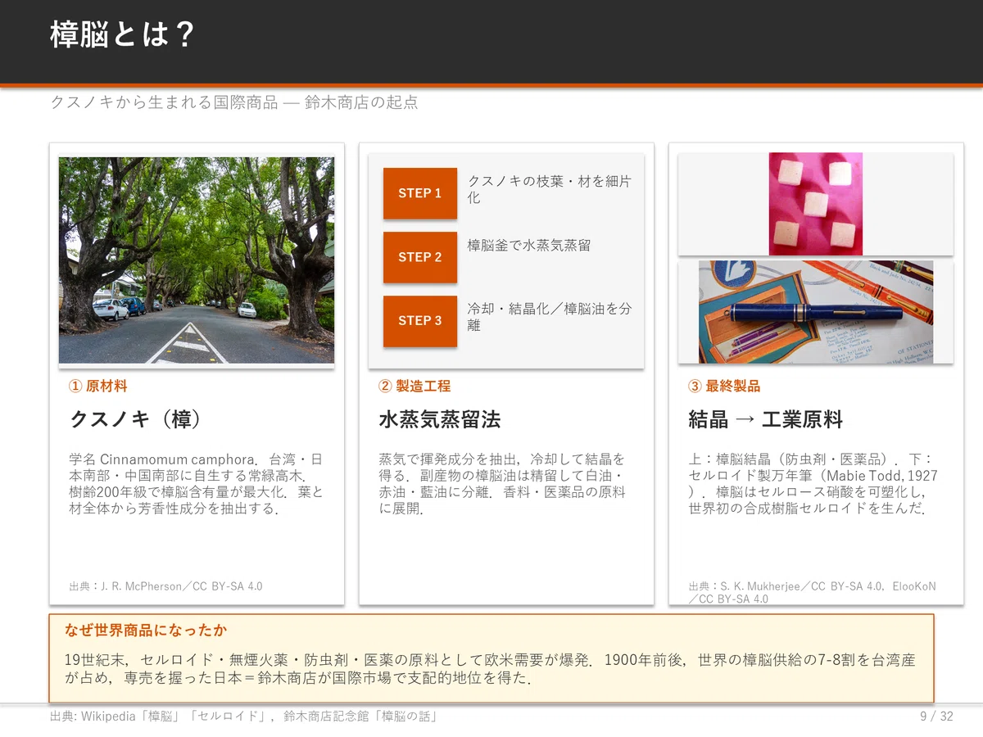Open the camphor tree avenue photo
The height and width of the screenshot is (737, 983).
[x=197, y=260]
